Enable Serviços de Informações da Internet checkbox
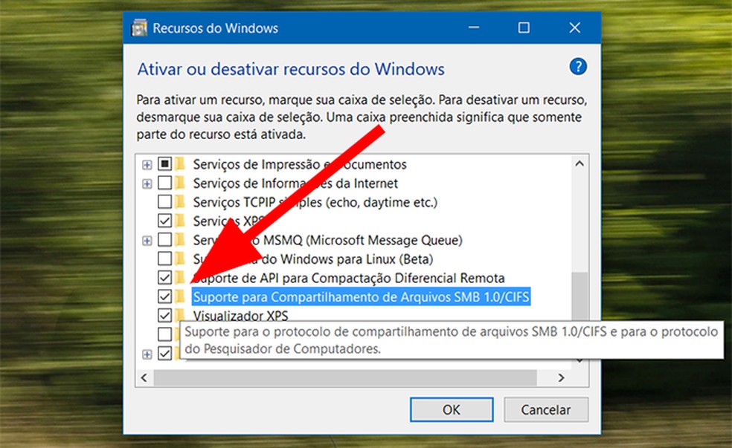732x448 pixels. [165, 183]
